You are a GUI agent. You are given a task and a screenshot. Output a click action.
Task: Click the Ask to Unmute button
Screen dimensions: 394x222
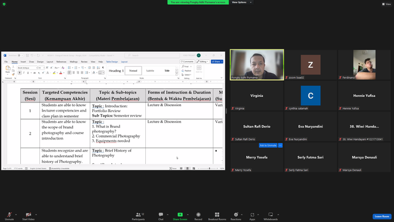(x=268, y=146)
